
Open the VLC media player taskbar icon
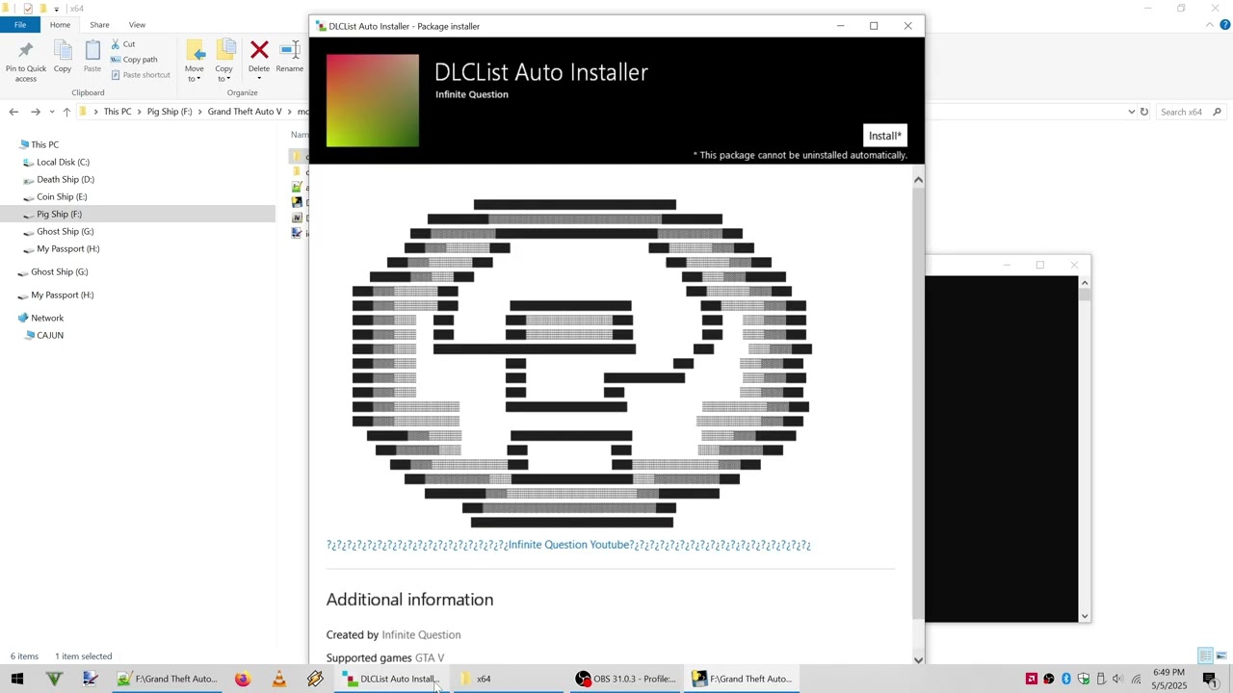(278, 679)
